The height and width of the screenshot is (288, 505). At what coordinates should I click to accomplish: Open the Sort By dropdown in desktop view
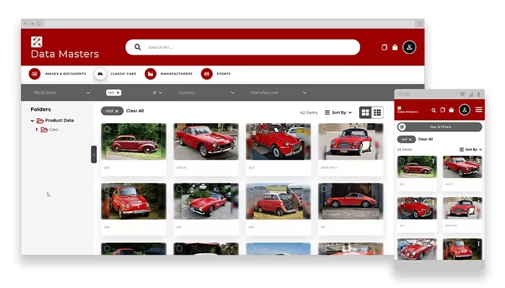tap(338, 112)
